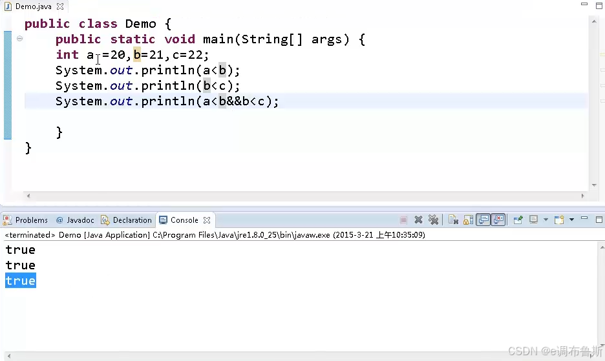Click the method's closing brace
Screen dimensions: 605x361
pos(59,132)
